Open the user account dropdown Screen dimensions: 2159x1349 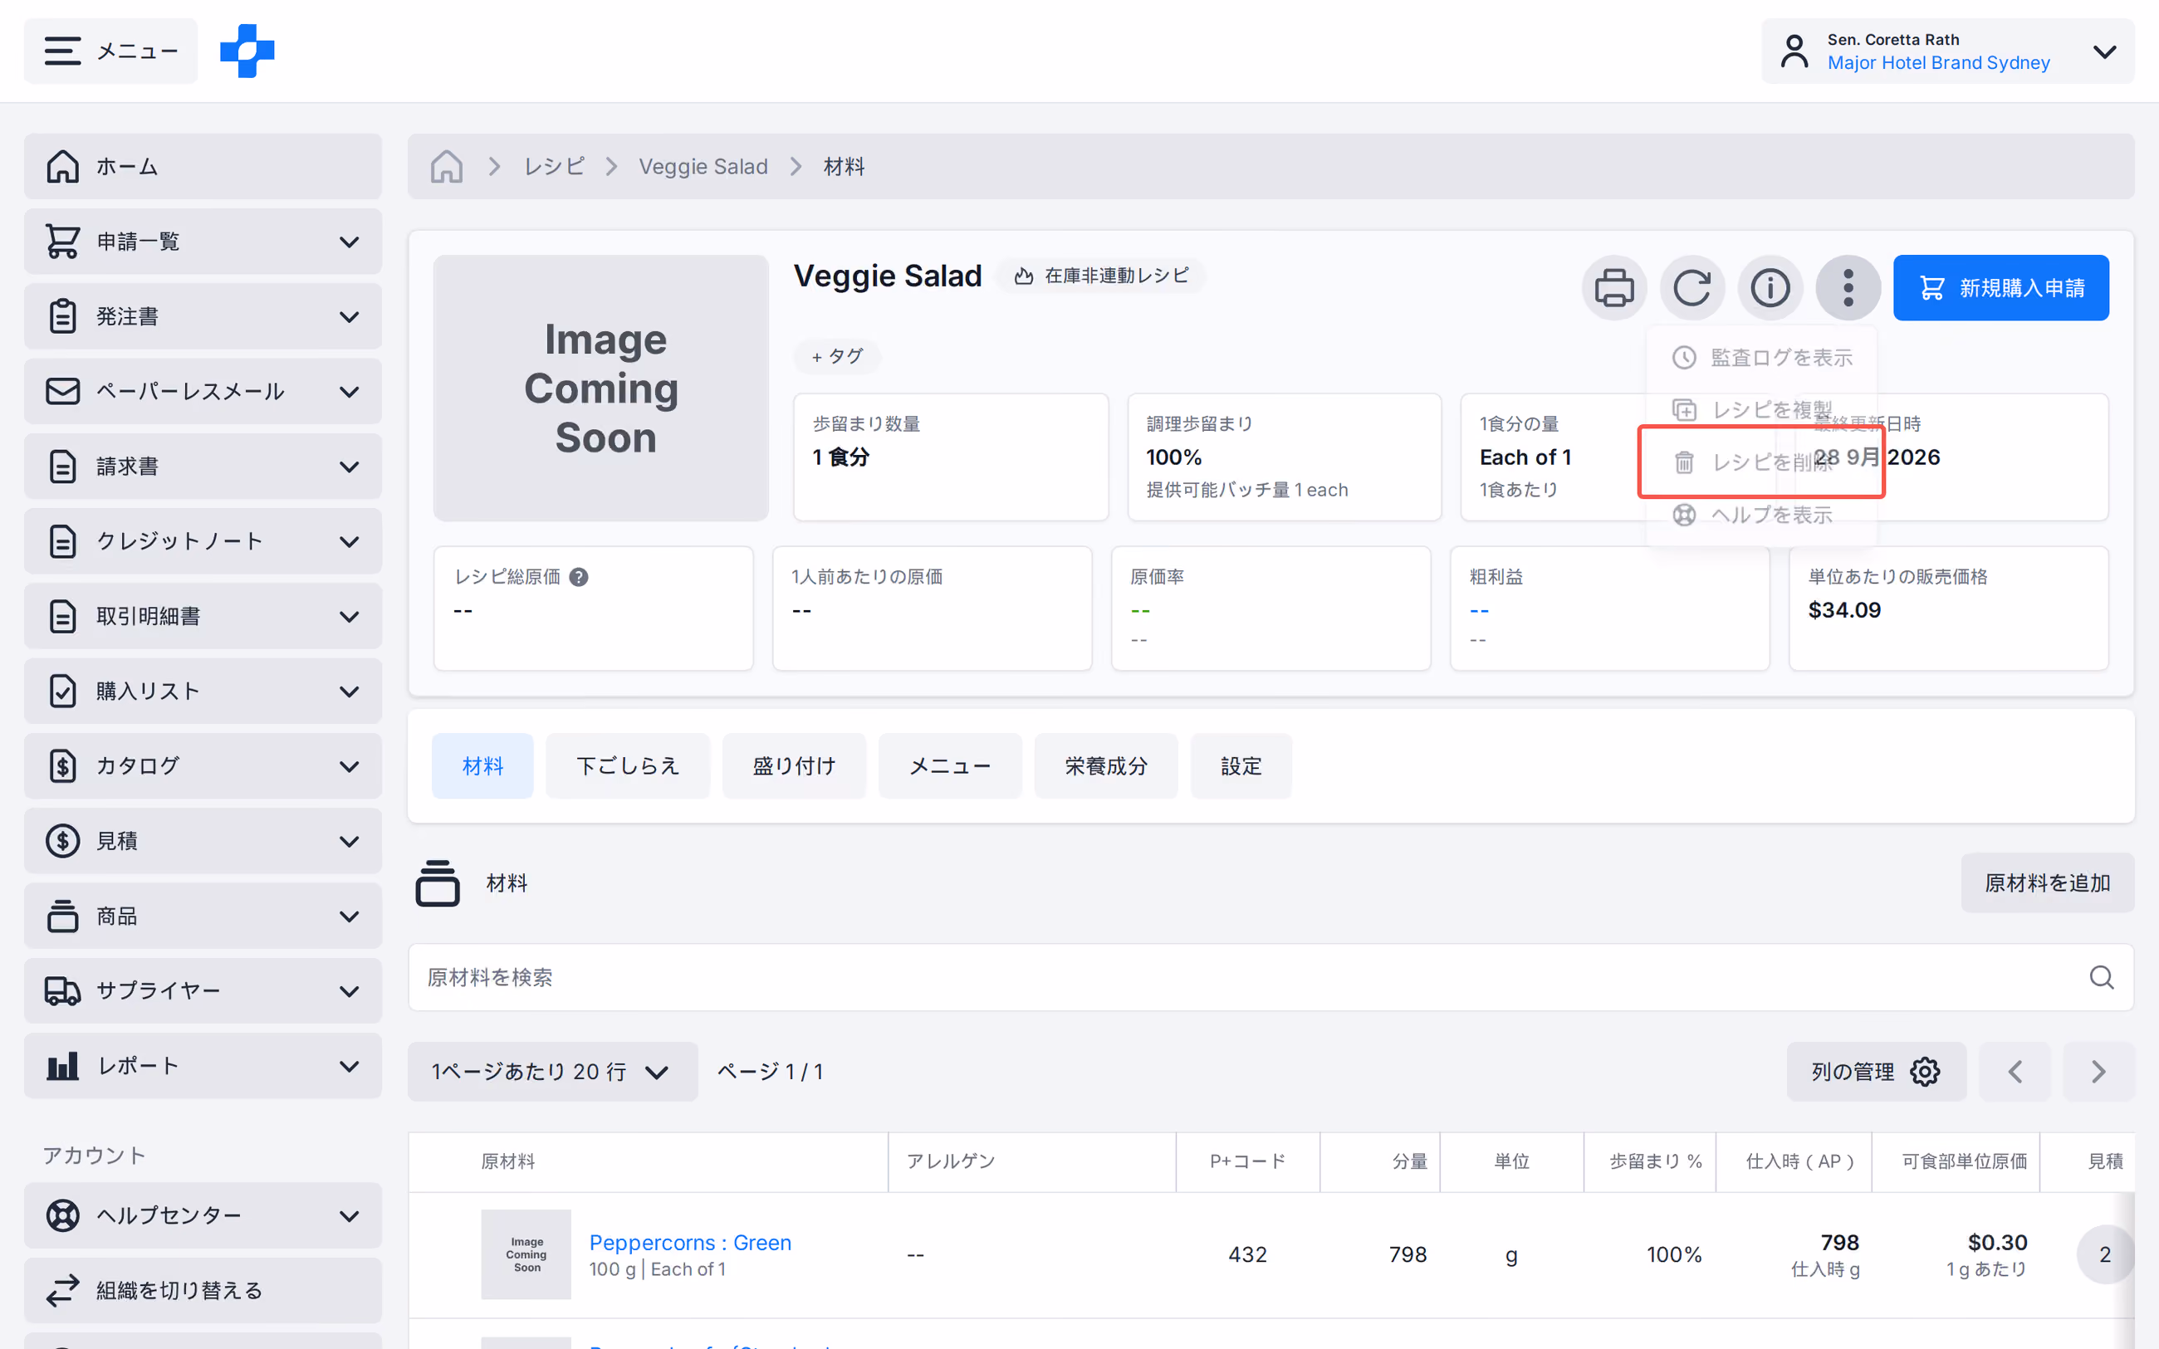[x=1947, y=51]
